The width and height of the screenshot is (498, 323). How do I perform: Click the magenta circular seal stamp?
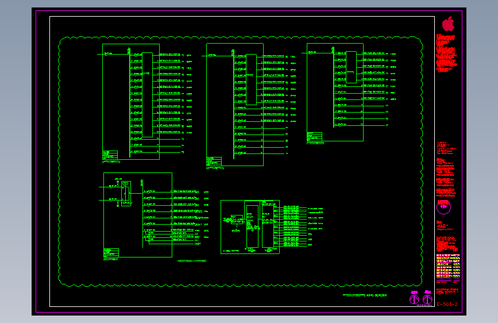tap(443, 207)
